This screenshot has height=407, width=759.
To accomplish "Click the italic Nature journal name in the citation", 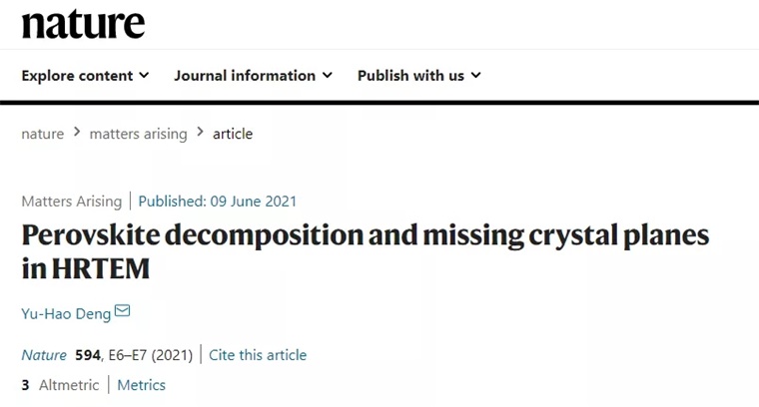I will click(x=44, y=355).
